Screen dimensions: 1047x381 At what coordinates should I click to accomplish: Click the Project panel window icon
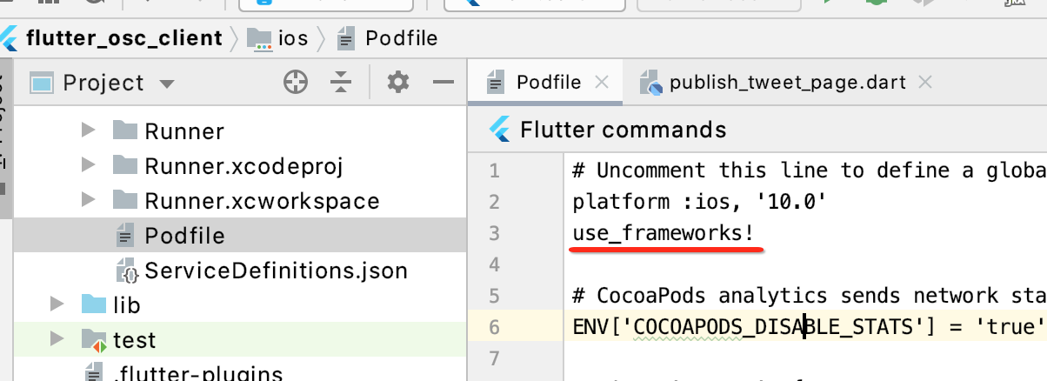pyautogui.click(x=43, y=84)
